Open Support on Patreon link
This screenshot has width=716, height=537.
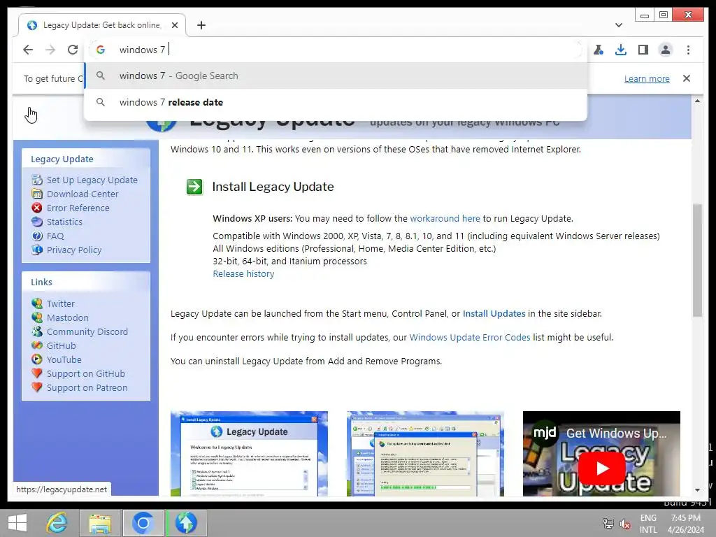87,387
